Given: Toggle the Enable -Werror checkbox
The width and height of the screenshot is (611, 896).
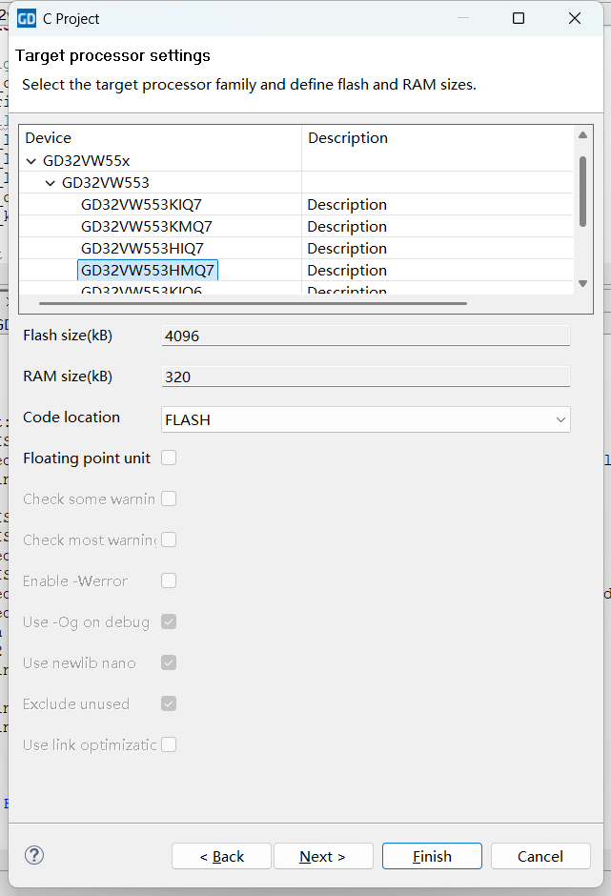Looking at the screenshot, I should [x=169, y=580].
